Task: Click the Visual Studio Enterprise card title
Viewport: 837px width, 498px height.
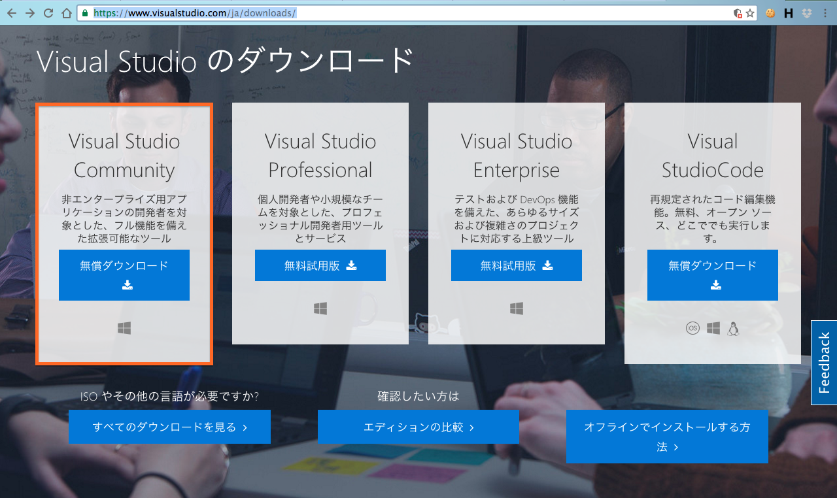Action: (517, 156)
